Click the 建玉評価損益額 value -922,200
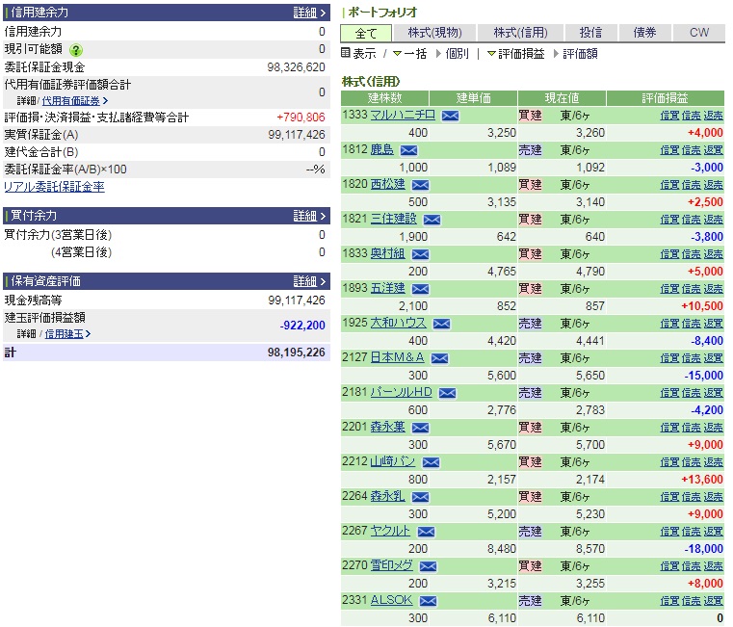The width and height of the screenshot is (733, 627). click(x=302, y=326)
